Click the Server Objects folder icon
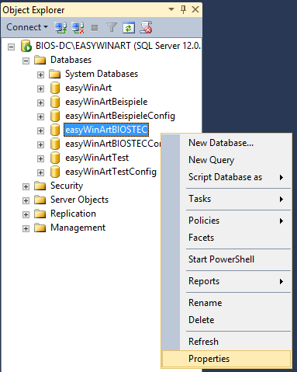This screenshot has height=372, width=297. pyautogui.click(x=40, y=200)
